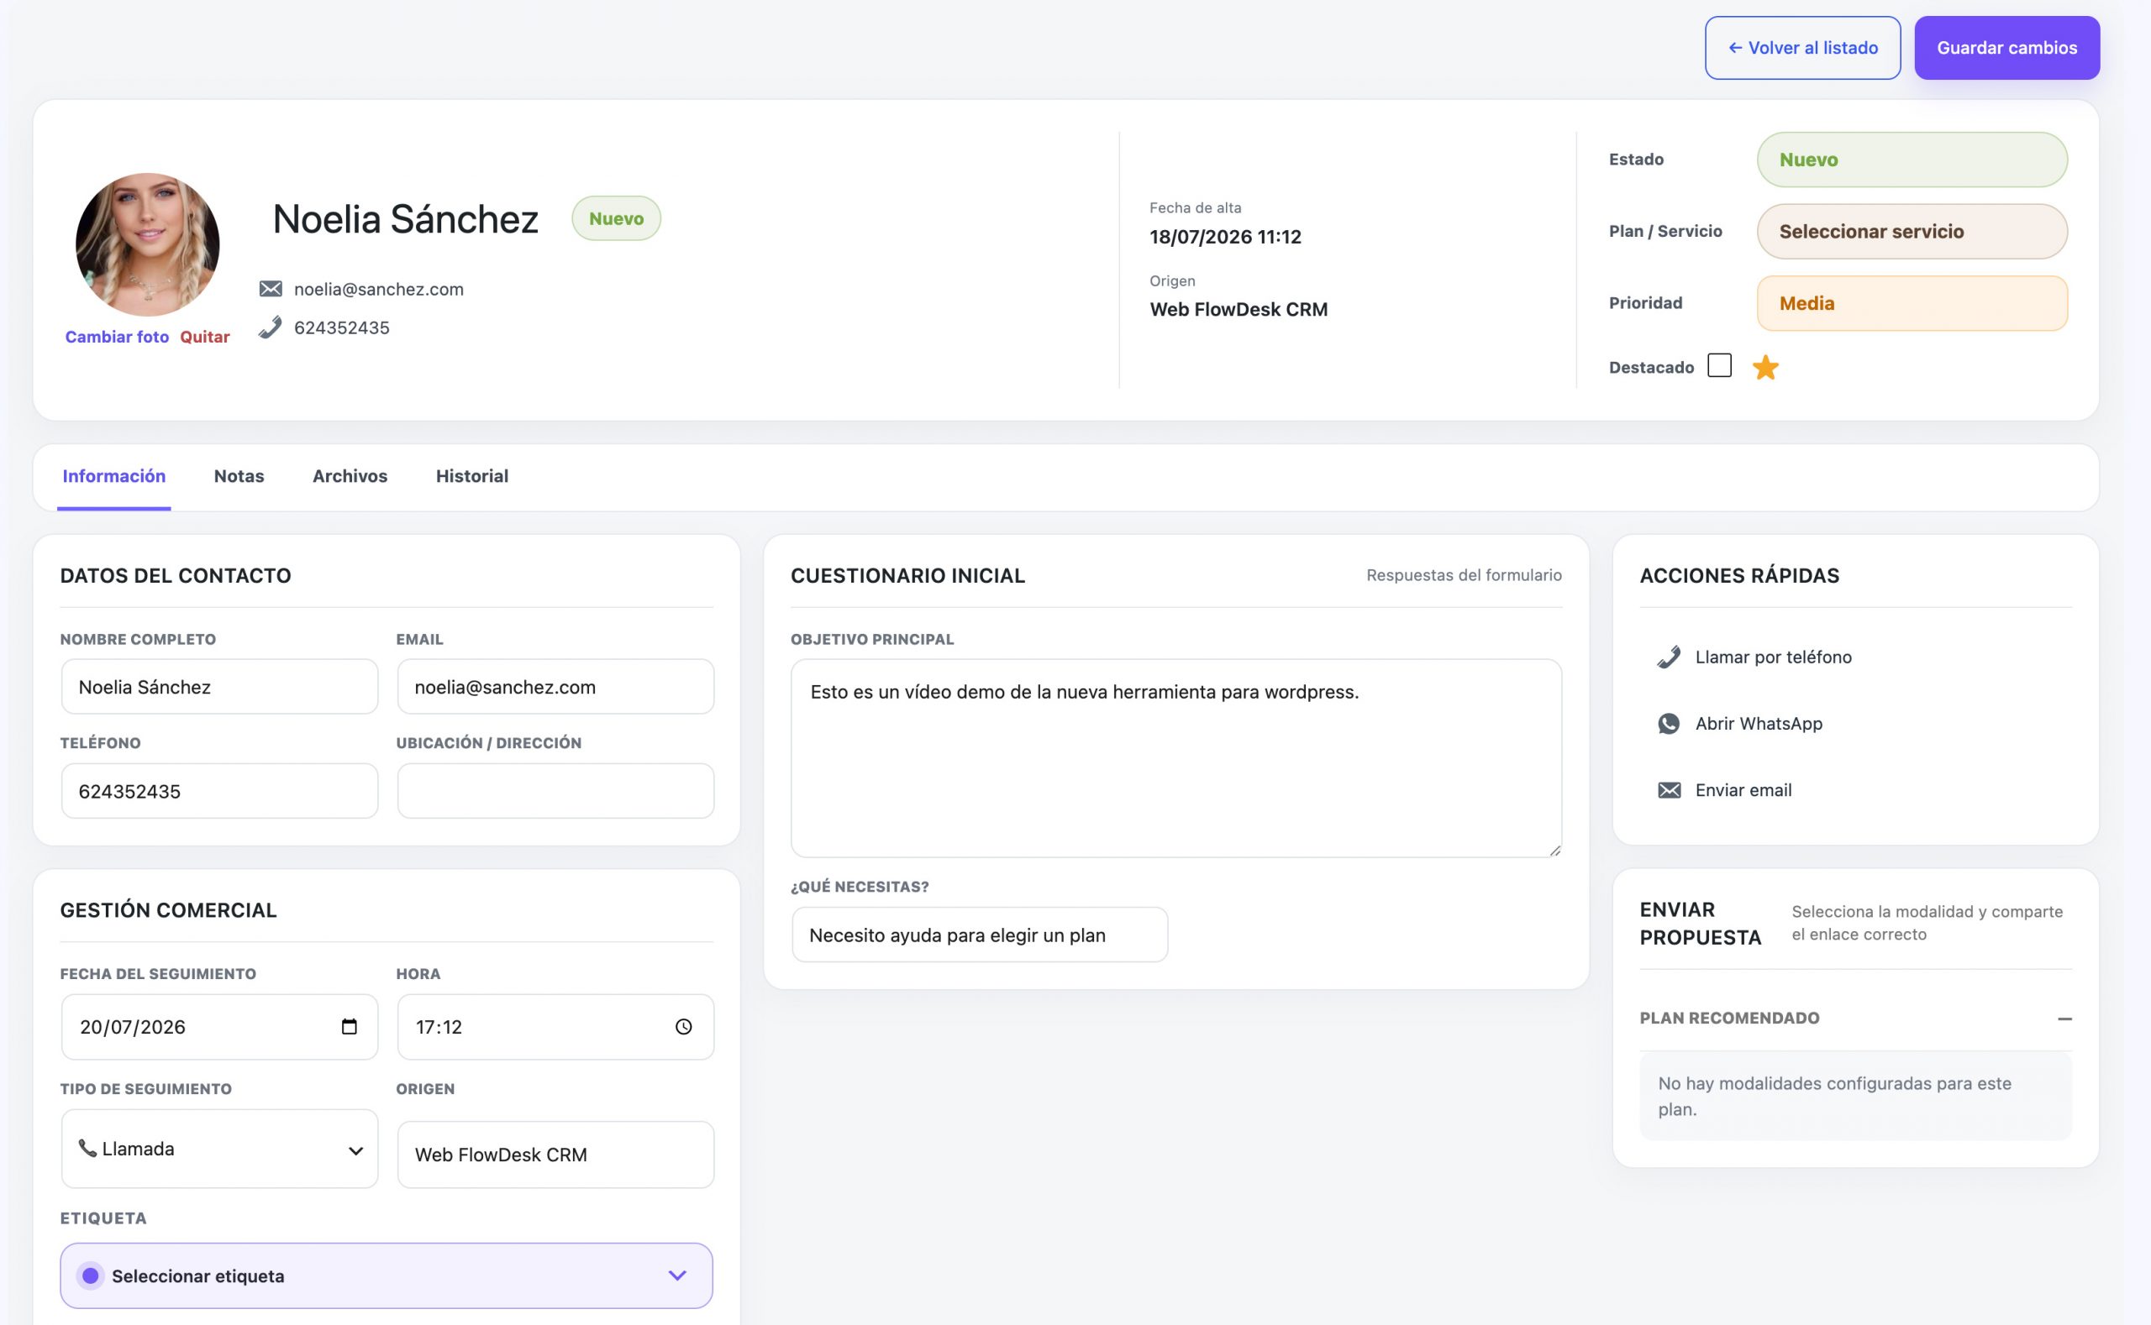Viewport: 2151px width, 1325px height.
Task: Collapse Plan Recomendado with the minus icon
Action: coord(2064,1019)
